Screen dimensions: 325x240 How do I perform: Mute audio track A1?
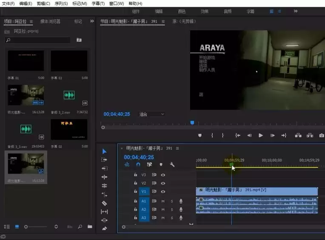pyautogui.click(x=162, y=201)
